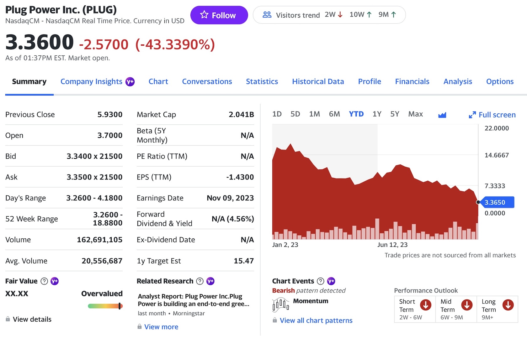Switch chart type with mountain chart icon
The height and width of the screenshot is (342, 527).
pos(442,115)
